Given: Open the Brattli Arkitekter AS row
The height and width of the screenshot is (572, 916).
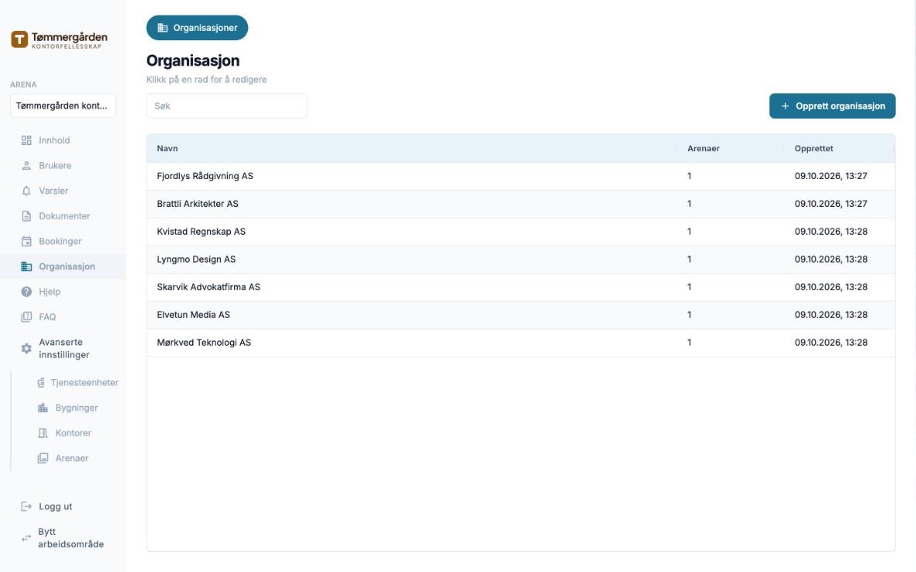Looking at the screenshot, I should tap(521, 205).
